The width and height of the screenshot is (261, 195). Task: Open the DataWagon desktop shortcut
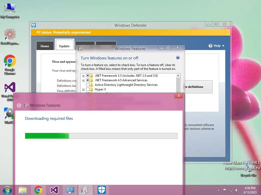pos(10,37)
